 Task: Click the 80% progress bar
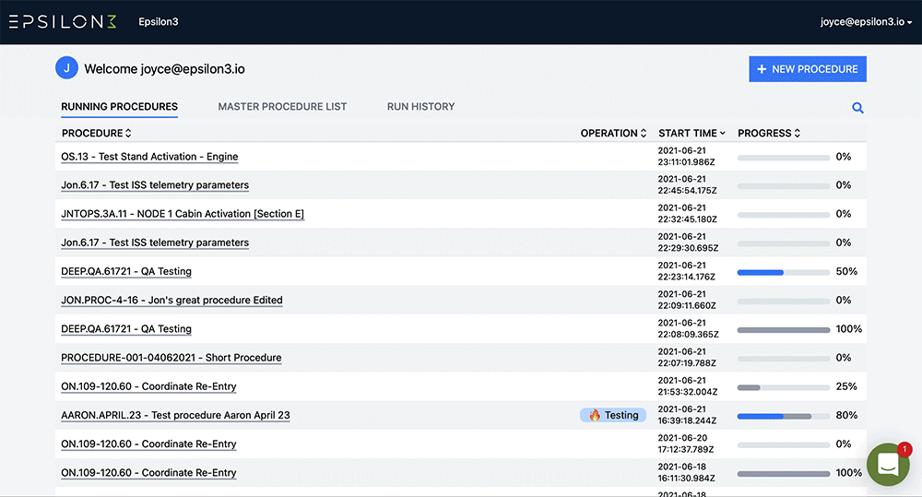coord(783,416)
